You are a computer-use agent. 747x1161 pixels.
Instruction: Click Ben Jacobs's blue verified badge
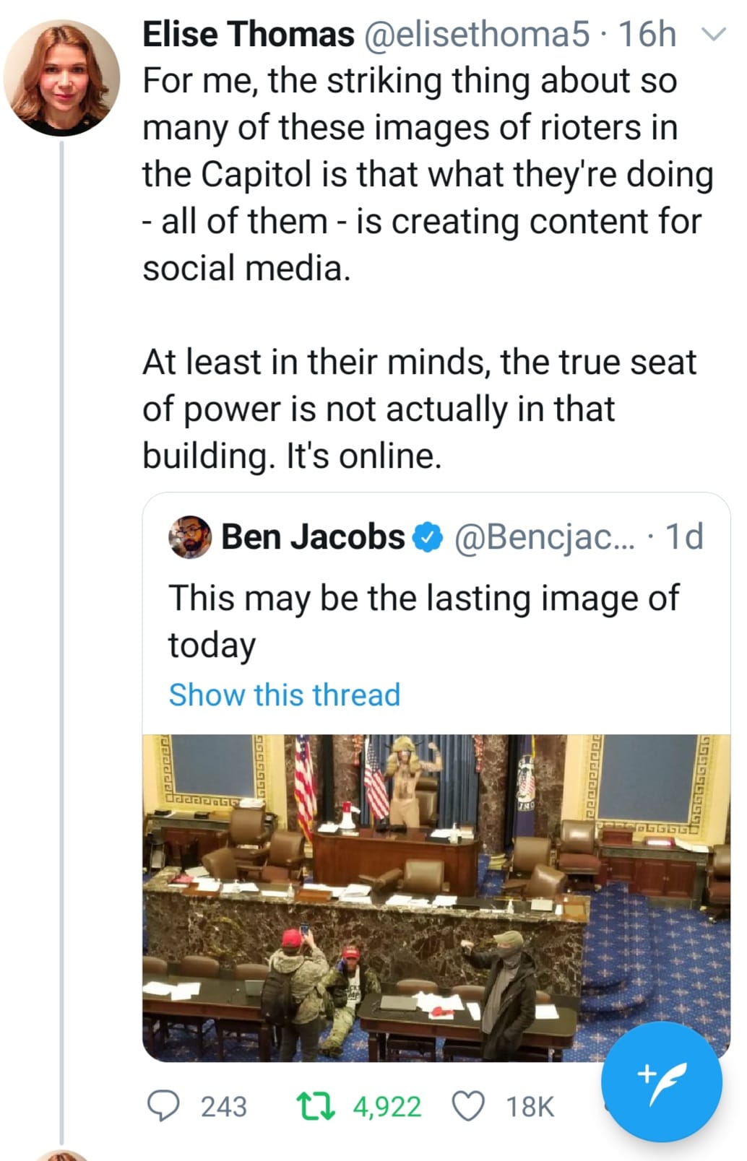(x=427, y=537)
